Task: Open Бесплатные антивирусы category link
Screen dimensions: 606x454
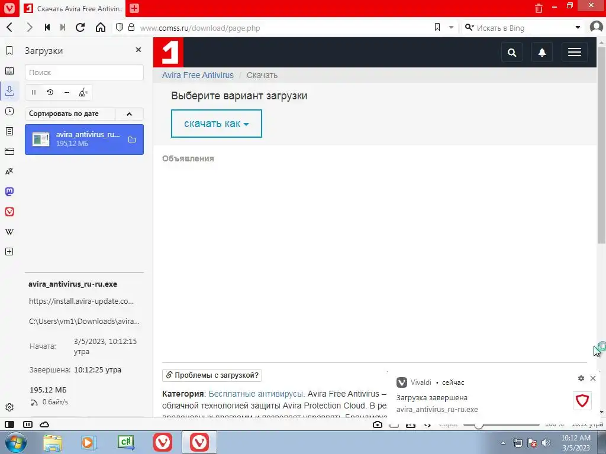Action: point(257,394)
